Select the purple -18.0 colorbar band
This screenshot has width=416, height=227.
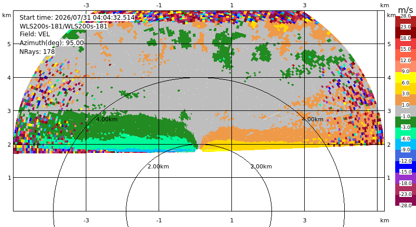coord(406,178)
